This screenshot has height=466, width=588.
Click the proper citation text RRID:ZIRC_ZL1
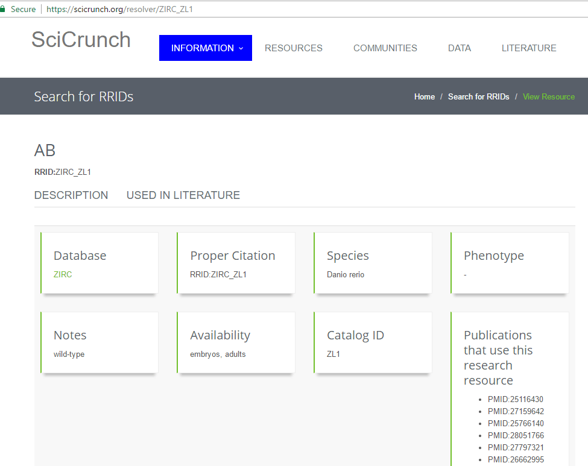tap(218, 274)
